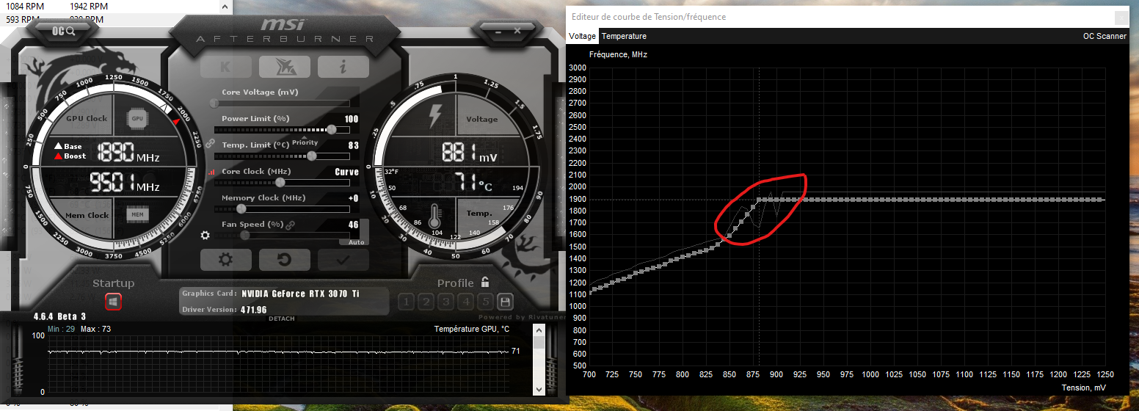
Task: Select profile slot 2
Action: [x=426, y=301]
